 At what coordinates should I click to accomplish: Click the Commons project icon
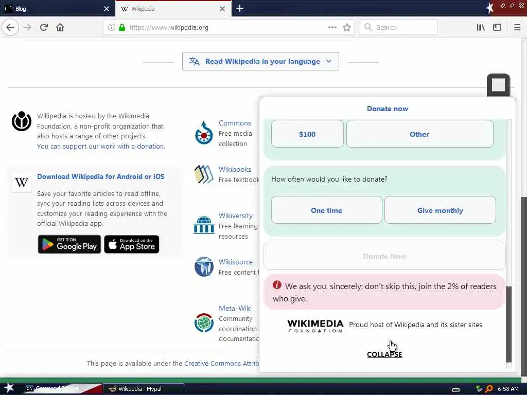click(x=204, y=133)
